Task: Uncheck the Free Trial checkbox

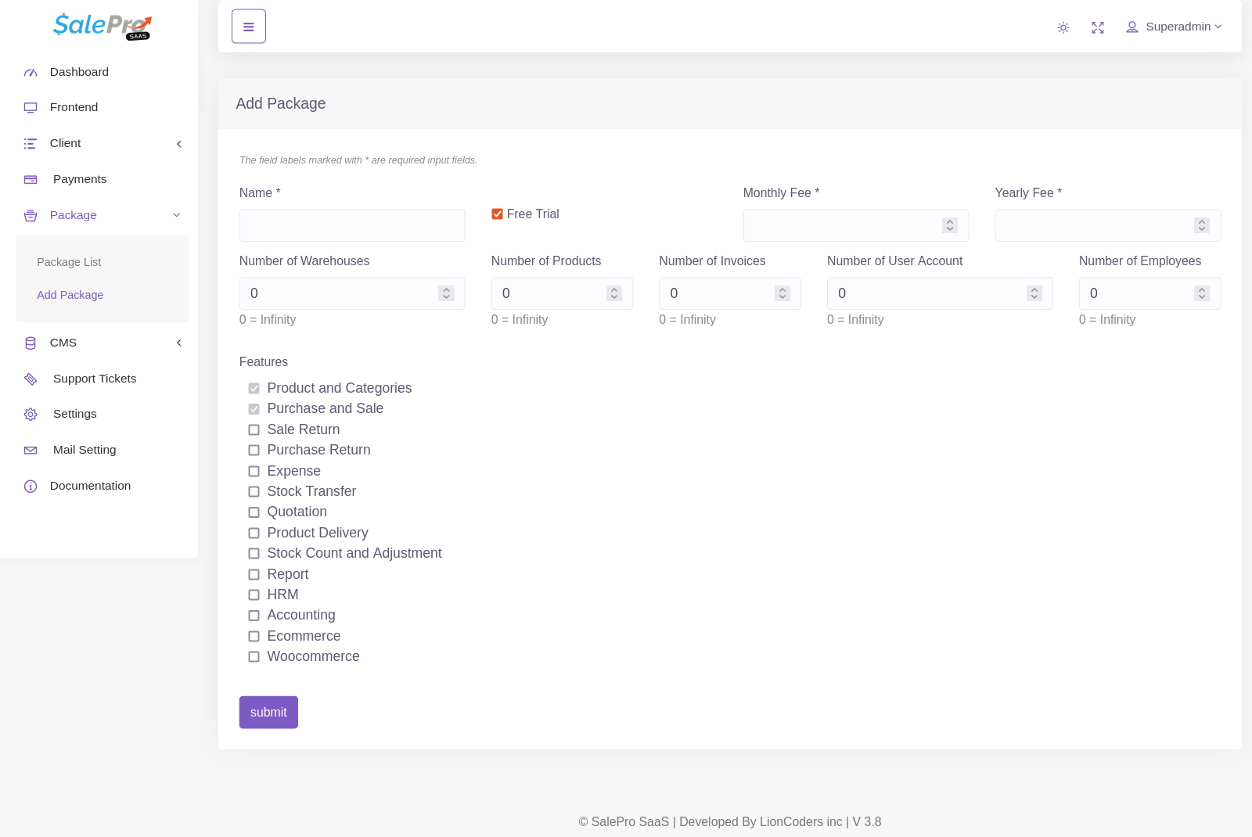Action: (x=497, y=214)
